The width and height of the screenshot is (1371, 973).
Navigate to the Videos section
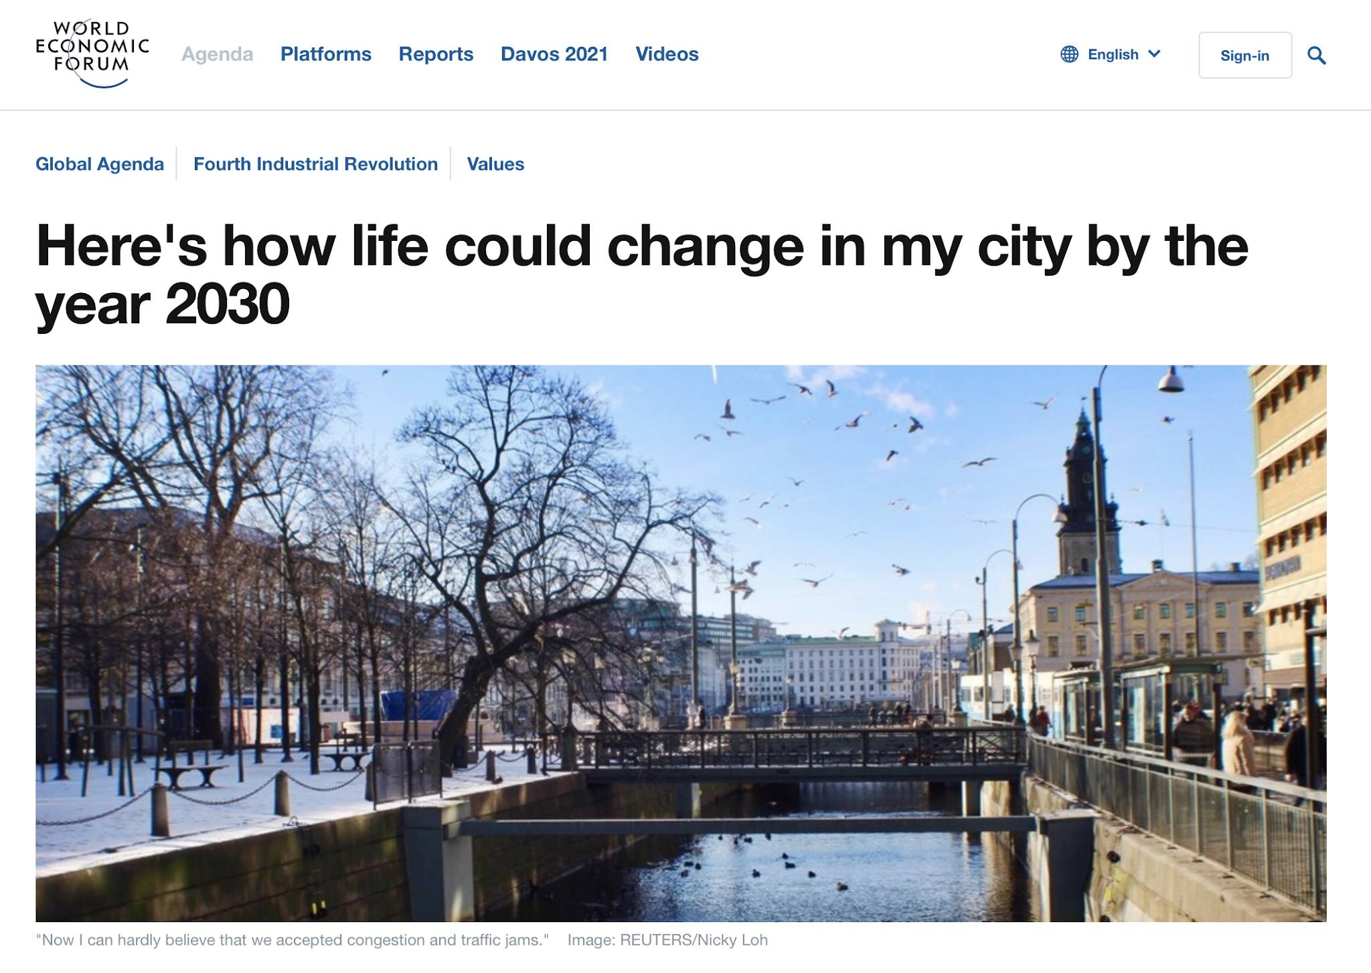667,54
